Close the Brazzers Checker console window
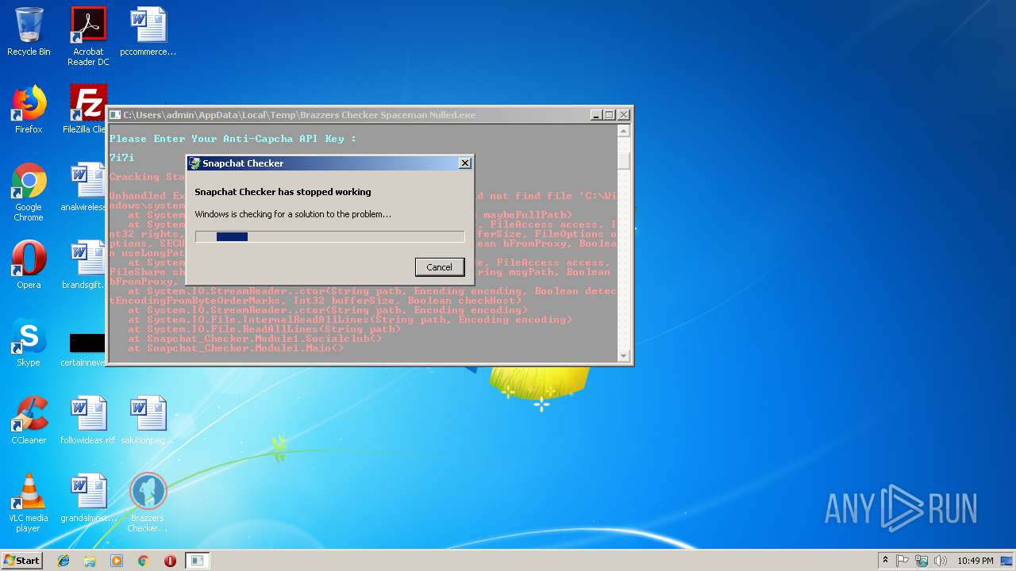Viewport: 1016px width, 571px height. coord(623,115)
